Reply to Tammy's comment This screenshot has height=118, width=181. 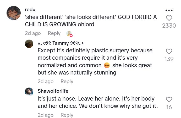(67, 82)
